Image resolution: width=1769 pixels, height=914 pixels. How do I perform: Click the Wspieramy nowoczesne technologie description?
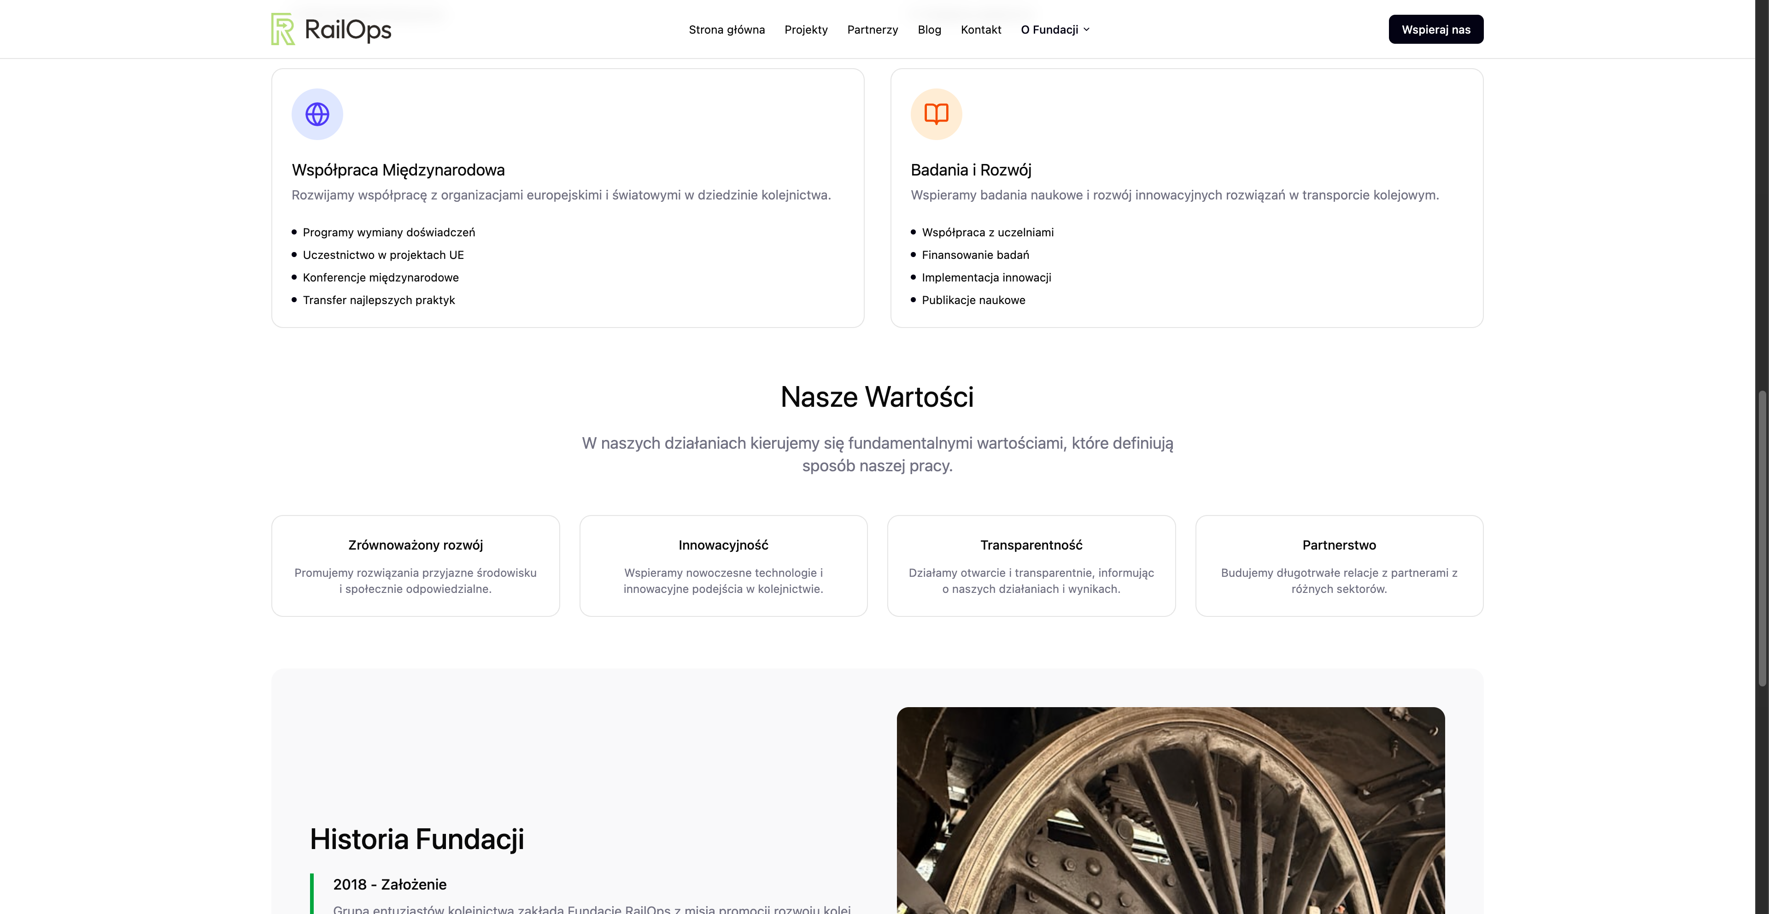(x=723, y=581)
